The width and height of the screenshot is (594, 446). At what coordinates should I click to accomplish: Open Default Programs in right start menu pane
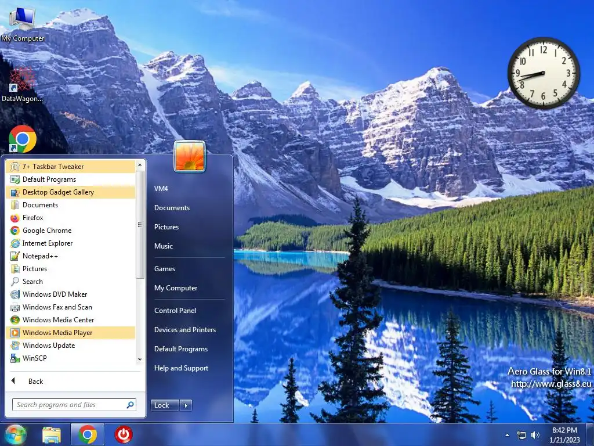181,349
